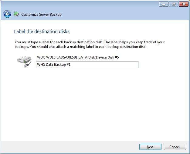Image resolution: width=190 pixels, height=154 pixels.
Task: Maximize the wizard window
Action: [x=174, y=4]
